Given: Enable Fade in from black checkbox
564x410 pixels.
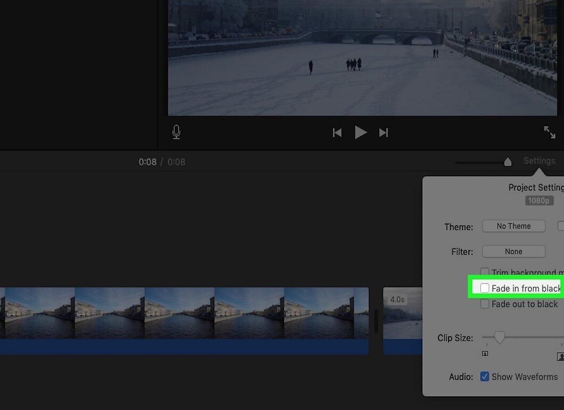Looking at the screenshot, I should (x=485, y=288).
